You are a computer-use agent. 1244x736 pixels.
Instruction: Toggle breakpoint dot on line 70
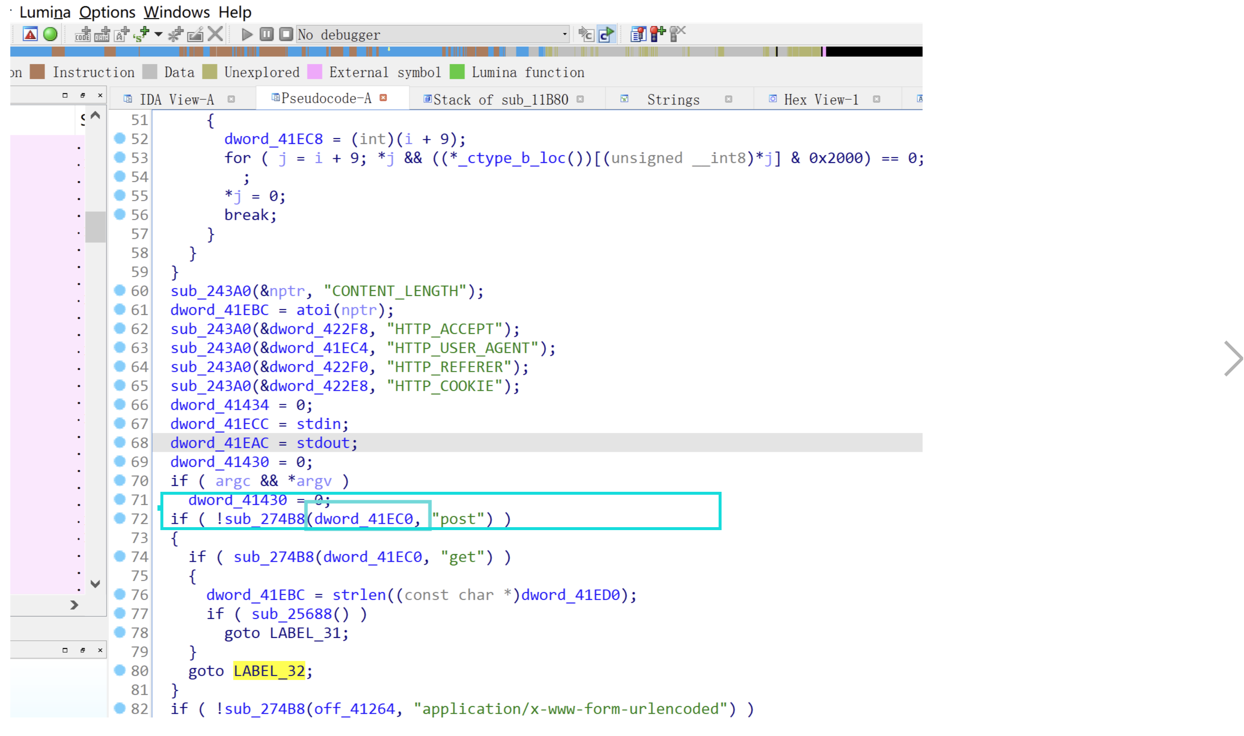(x=120, y=480)
